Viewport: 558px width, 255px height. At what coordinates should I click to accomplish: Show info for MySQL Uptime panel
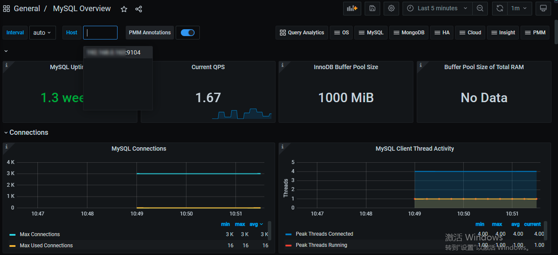click(x=6, y=65)
